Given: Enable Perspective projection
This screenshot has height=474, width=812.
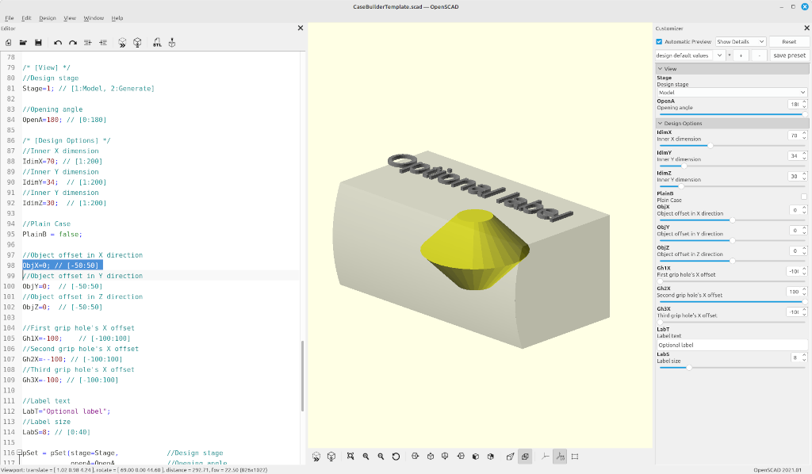Looking at the screenshot, I should coord(510,457).
